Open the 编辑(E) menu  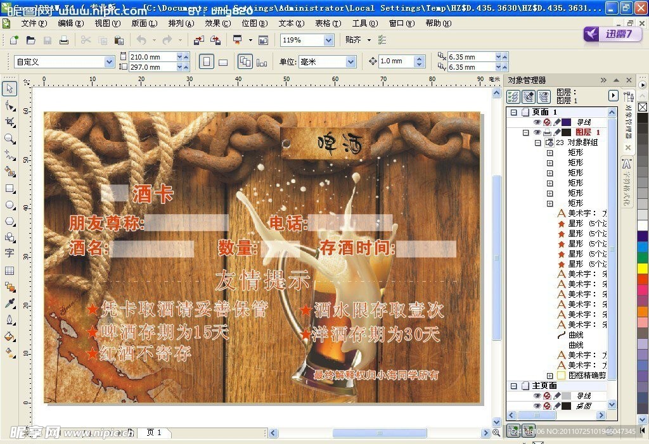[x=71, y=23]
